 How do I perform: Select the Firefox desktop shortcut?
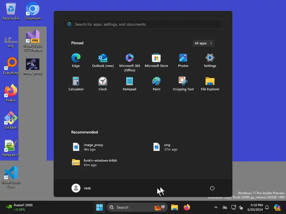11,93
